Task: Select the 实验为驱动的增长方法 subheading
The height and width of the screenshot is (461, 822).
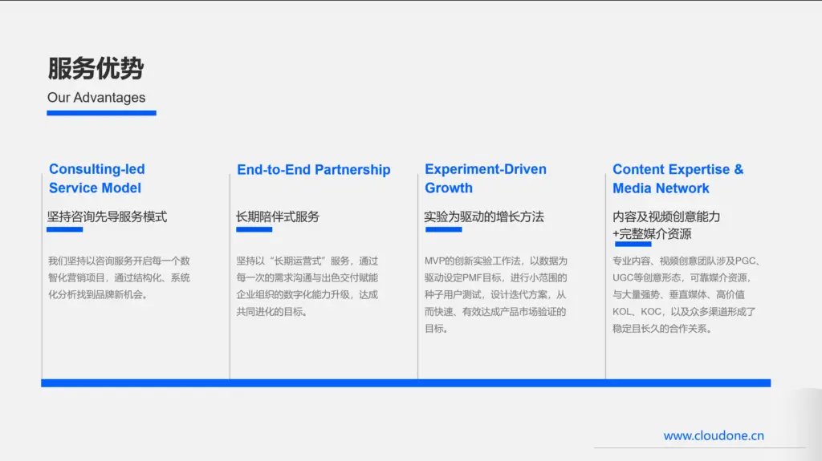Action: pyautogui.click(x=484, y=216)
